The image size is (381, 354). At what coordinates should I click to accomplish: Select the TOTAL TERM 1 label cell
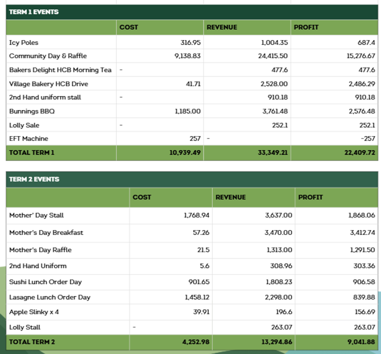[x=32, y=153]
